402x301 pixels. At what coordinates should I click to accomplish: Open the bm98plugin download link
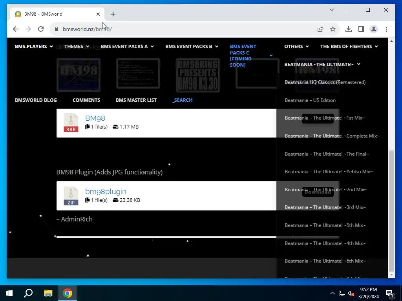click(x=106, y=191)
